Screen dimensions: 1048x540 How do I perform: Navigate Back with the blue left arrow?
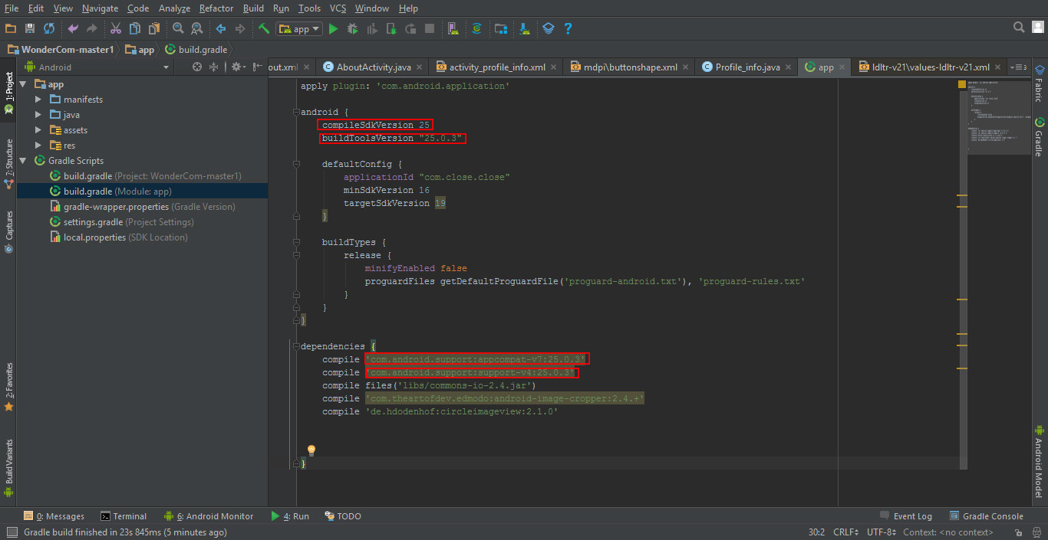(x=221, y=28)
